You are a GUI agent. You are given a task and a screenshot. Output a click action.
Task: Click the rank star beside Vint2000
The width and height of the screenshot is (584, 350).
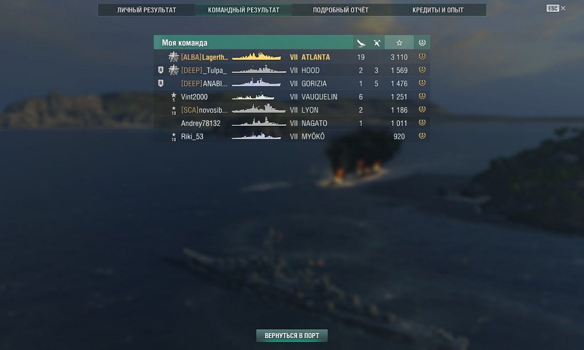pyautogui.click(x=173, y=97)
